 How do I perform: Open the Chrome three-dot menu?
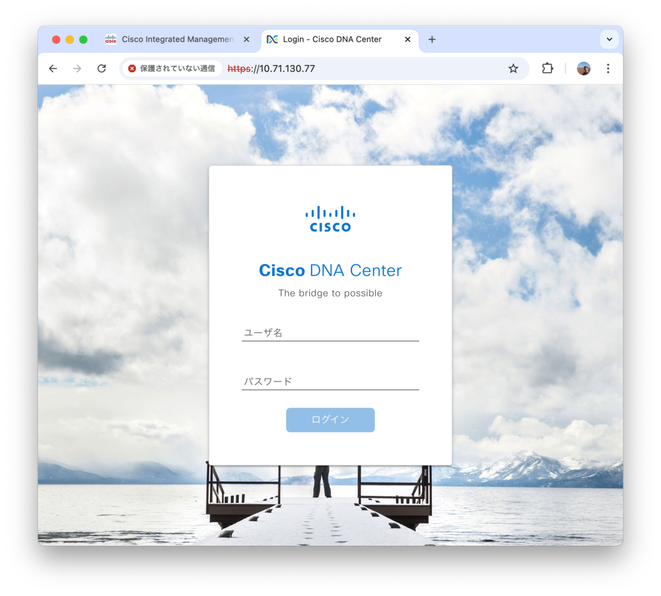point(608,68)
